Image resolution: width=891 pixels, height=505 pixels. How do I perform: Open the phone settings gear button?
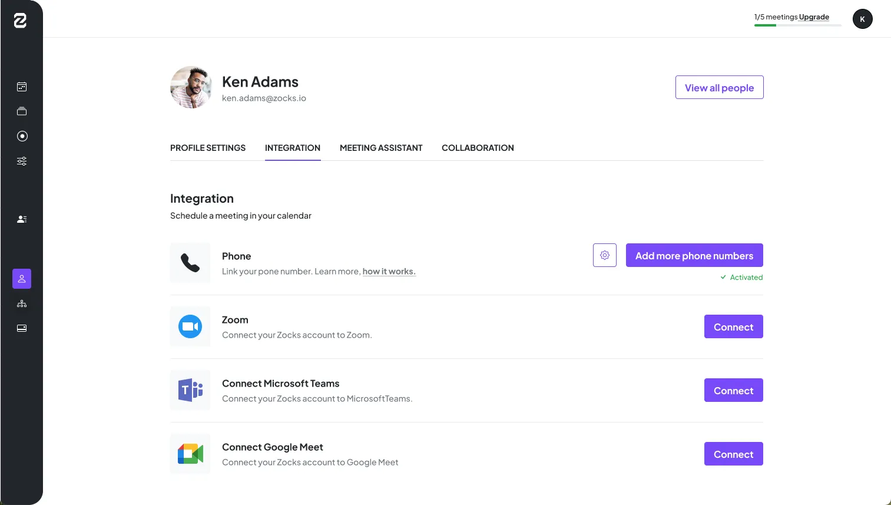pyautogui.click(x=605, y=255)
